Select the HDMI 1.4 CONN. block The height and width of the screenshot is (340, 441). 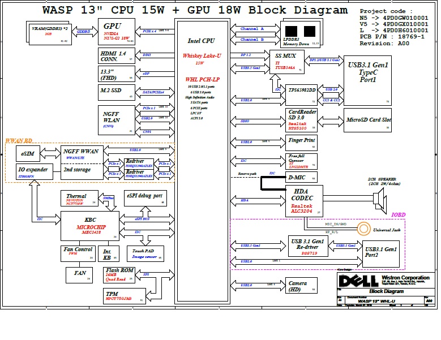pos(116,54)
